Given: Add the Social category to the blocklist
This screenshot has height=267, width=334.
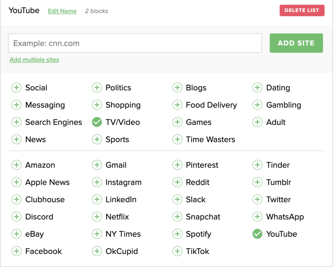Looking at the screenshot, I should click(16, 87).
